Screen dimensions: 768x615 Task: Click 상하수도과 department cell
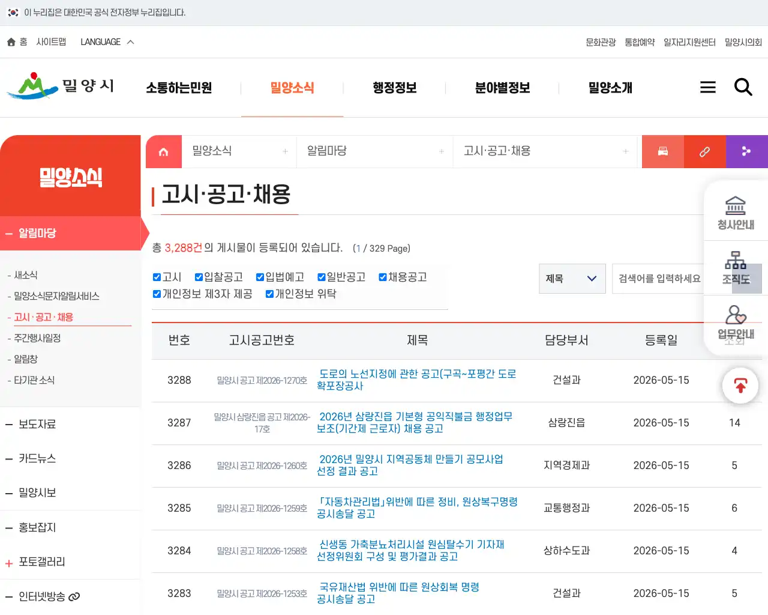(x=566, y=551)
